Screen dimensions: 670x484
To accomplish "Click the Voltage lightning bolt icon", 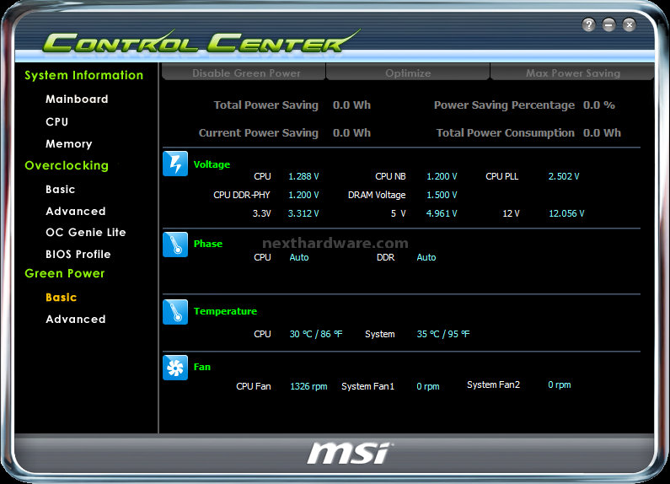I will pyautogui.click(x=175, y=164).
